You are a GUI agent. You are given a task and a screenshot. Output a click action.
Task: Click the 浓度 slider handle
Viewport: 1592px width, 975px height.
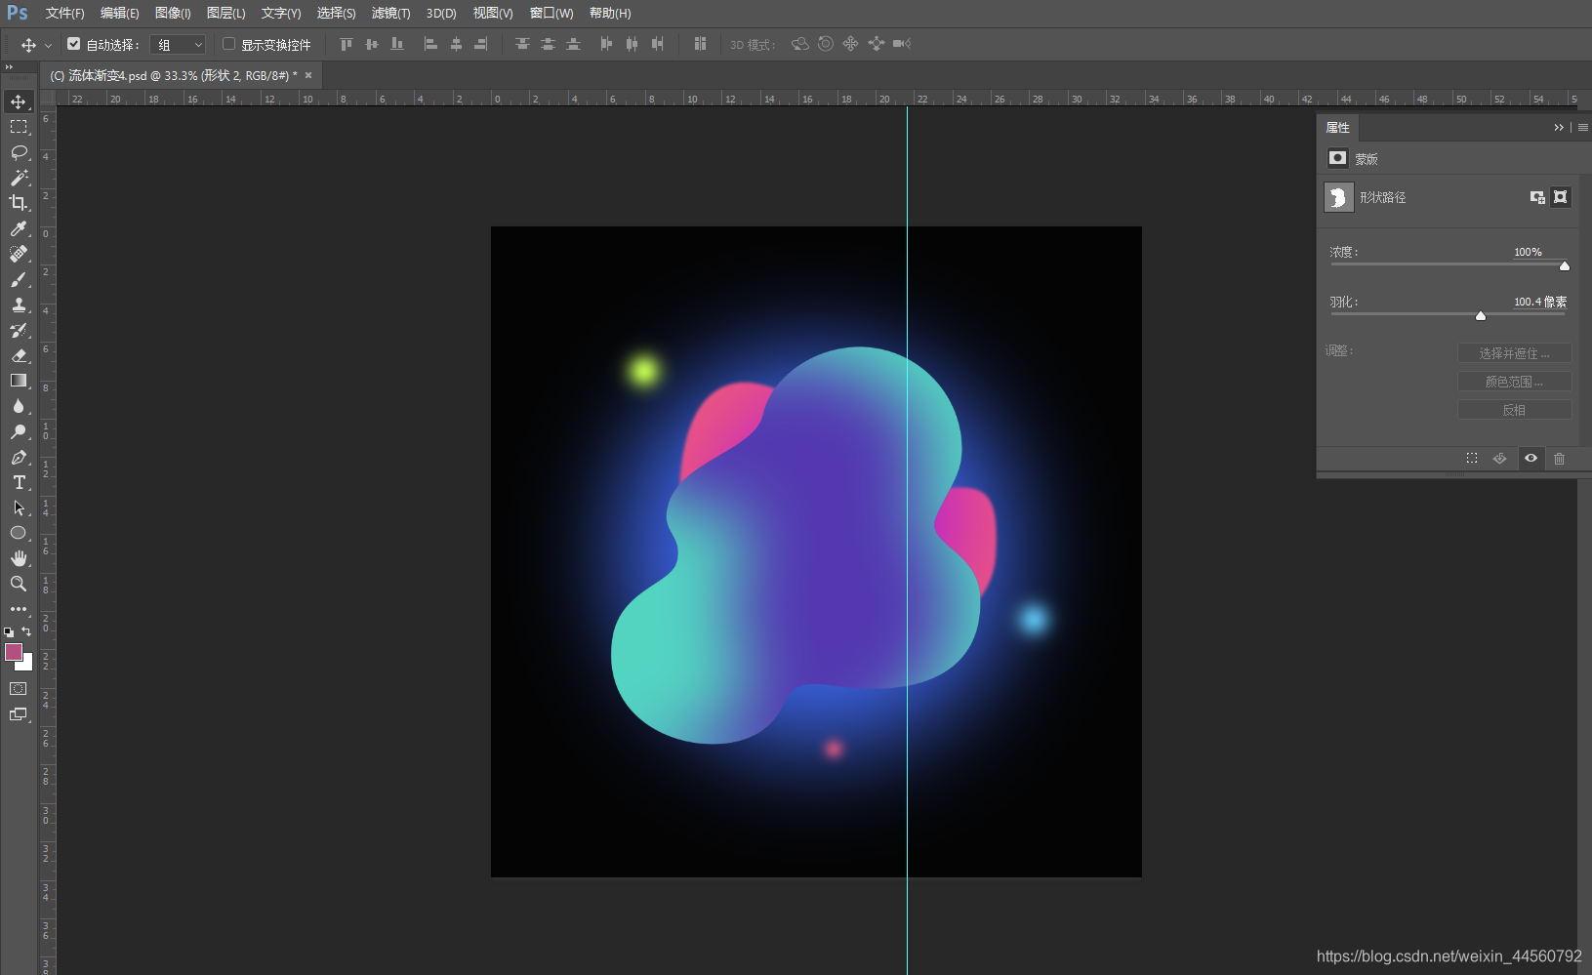(x=1564, y=265)
